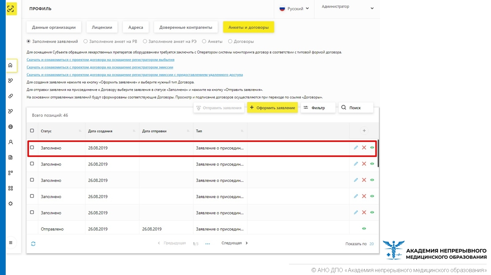Select the Анкеты radio button
The height and width of the screenshot is (275, 491).
click(x=204, y=41)
